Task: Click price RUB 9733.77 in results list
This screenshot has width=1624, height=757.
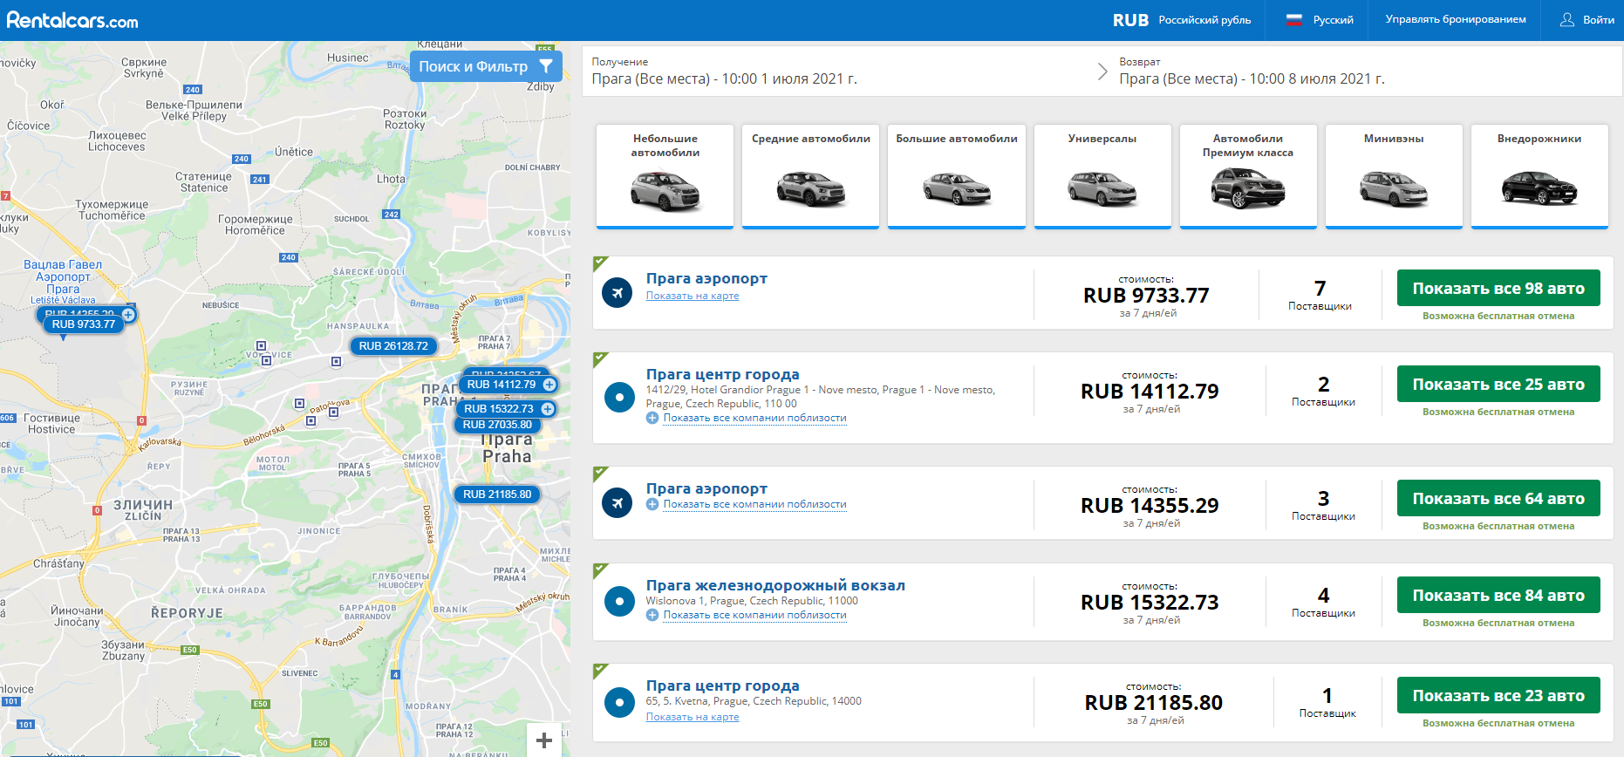Action: click(1146, 296)
